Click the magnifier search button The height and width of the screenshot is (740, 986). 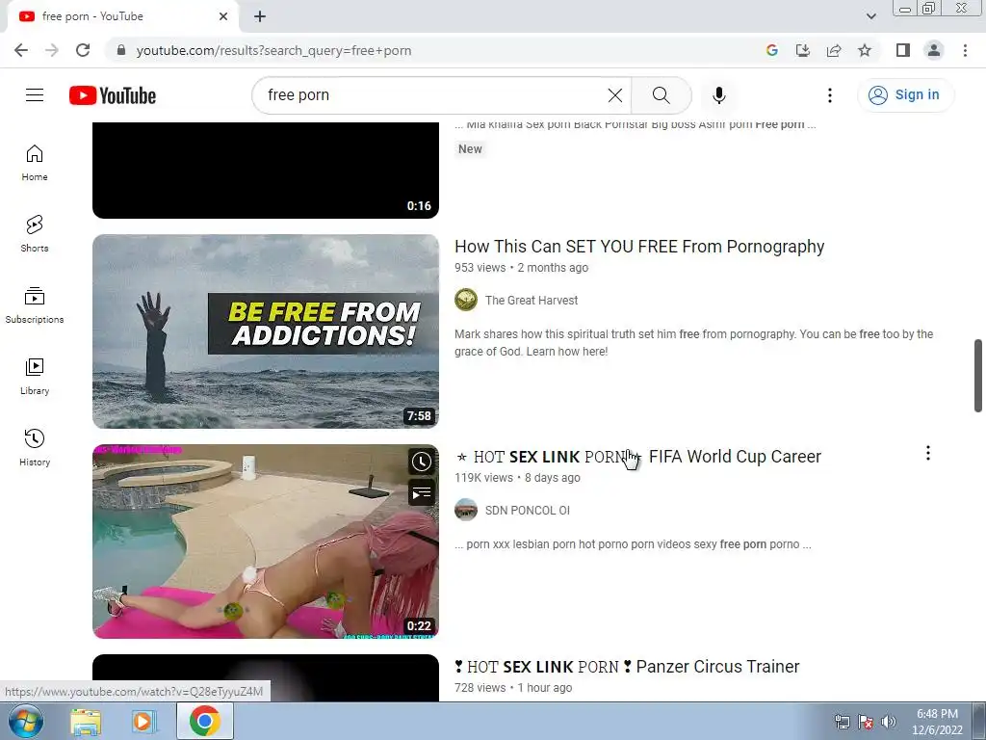pyautogui.click(x=661, y=95)
